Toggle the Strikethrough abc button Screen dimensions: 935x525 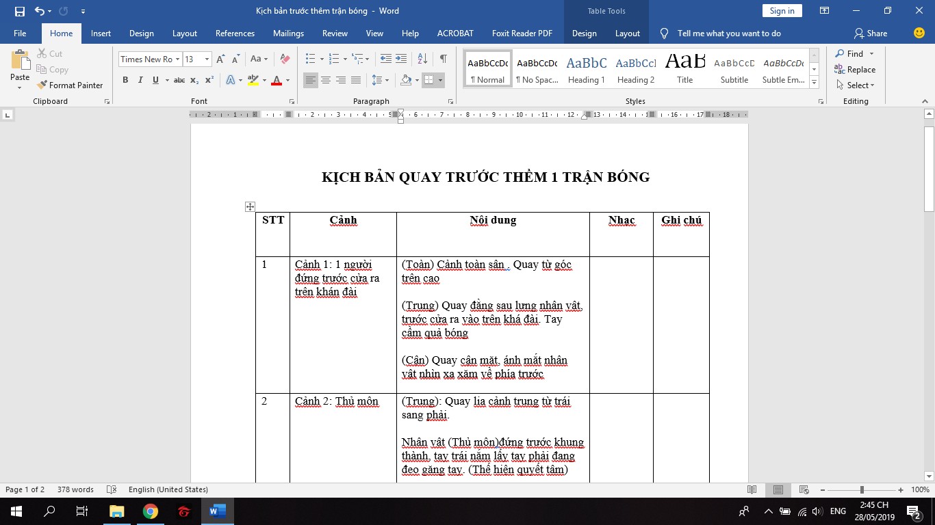click(x=179, y=80)
